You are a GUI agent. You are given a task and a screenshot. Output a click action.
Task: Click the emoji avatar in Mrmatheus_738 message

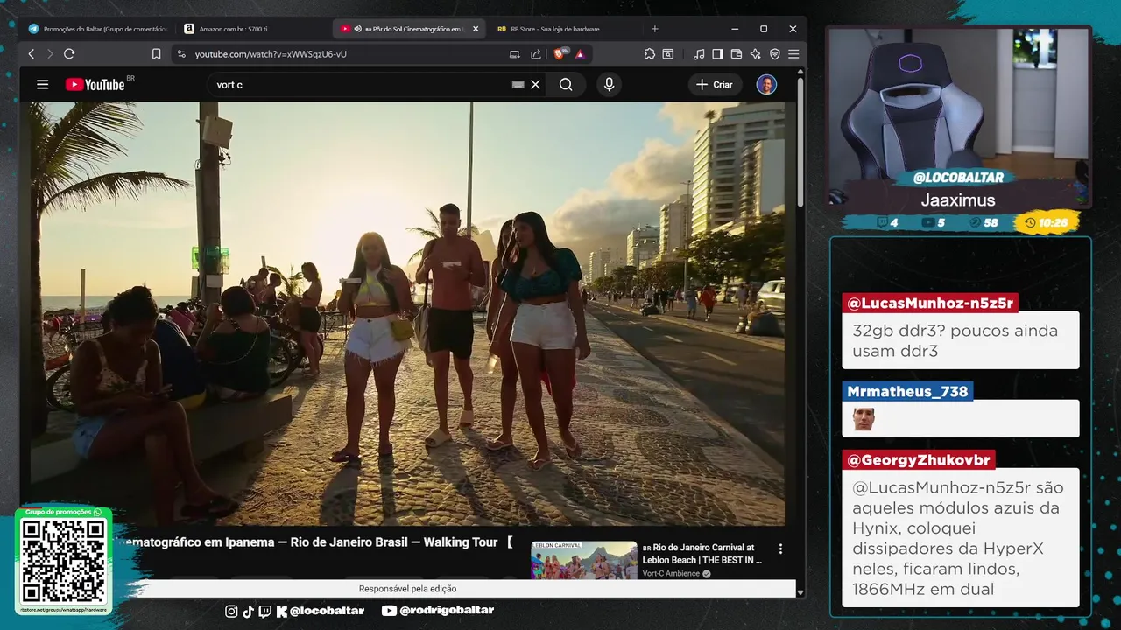pos(864,420)
